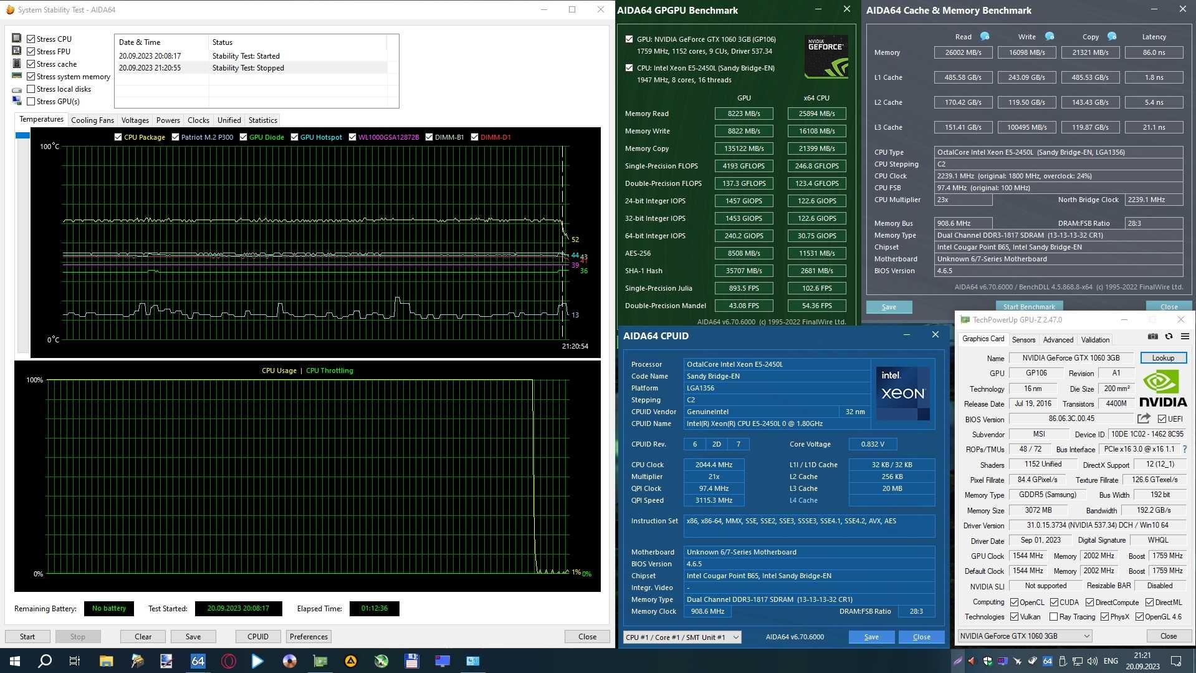Click the GPU-Z refresh icon

click(x=1169, y=336)
